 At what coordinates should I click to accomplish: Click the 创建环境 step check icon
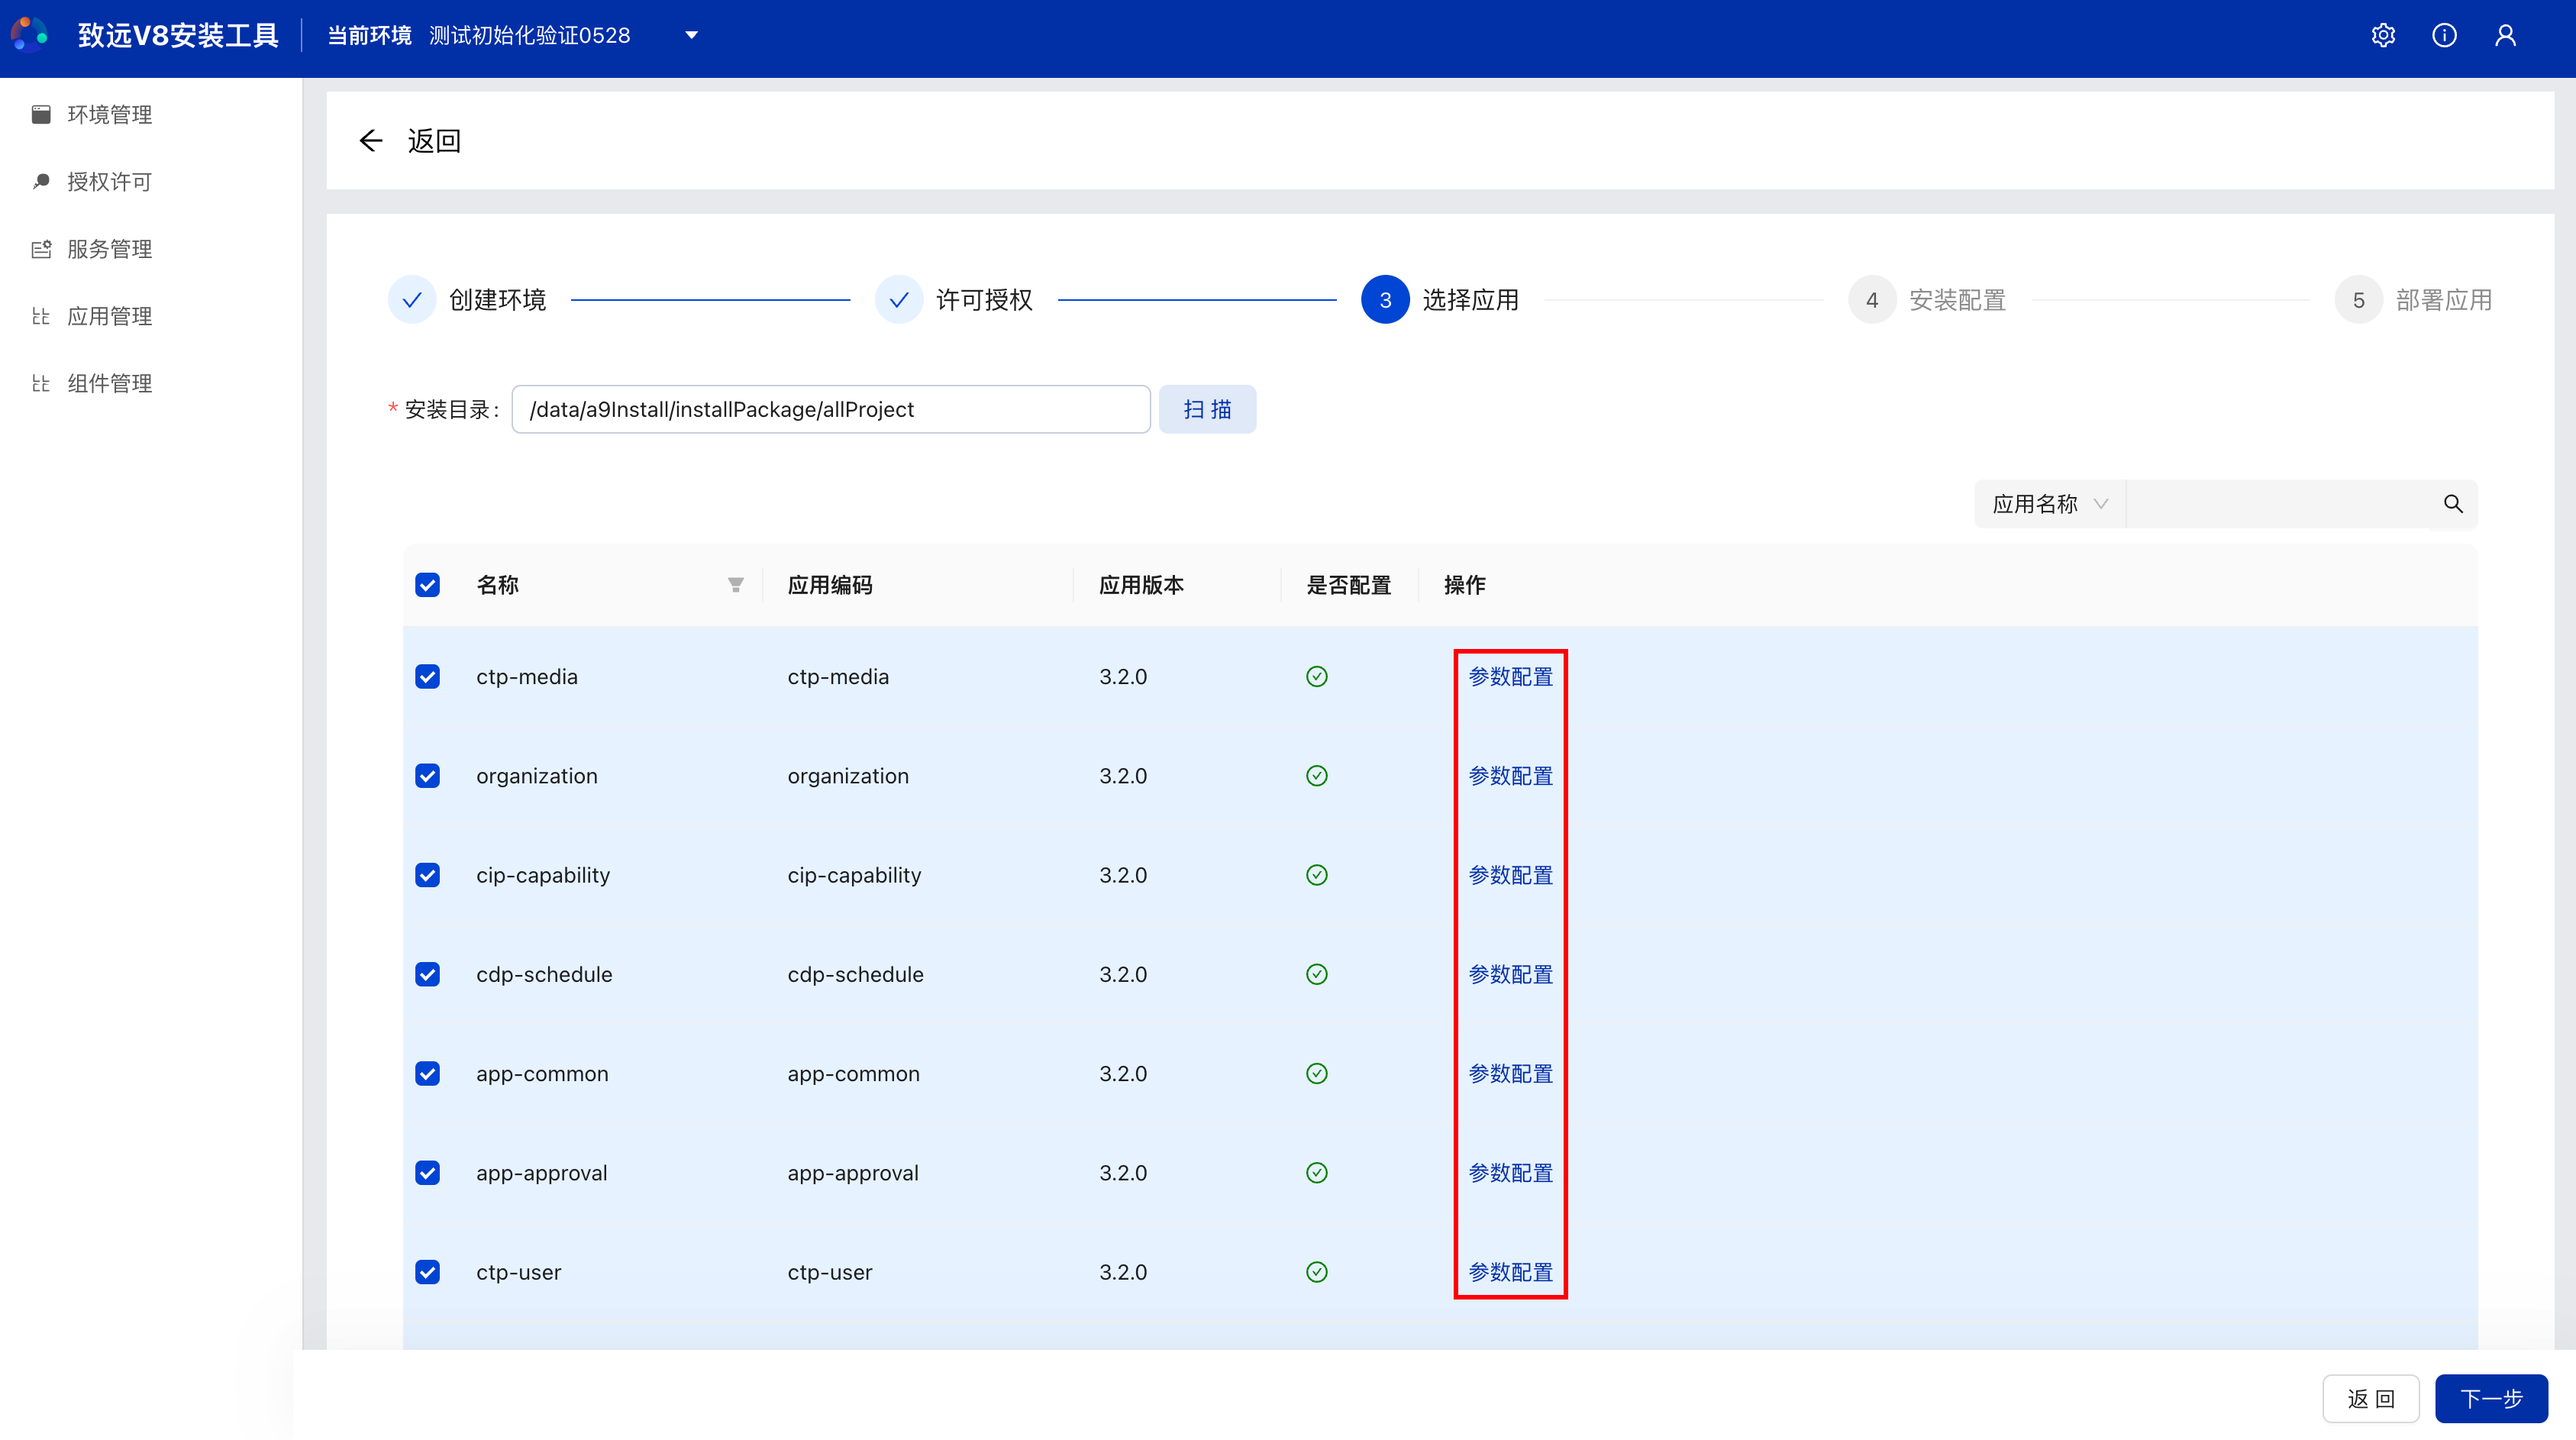412,300
